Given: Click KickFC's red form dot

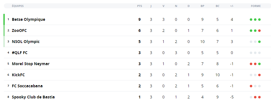Looking at the screenshot, I should tap(259, 75).
